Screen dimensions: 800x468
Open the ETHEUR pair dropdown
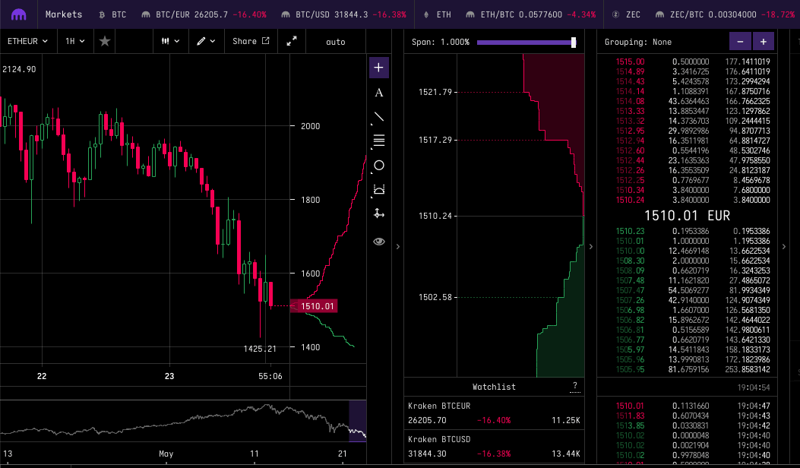pyautogui.click(x=27, y=41)
